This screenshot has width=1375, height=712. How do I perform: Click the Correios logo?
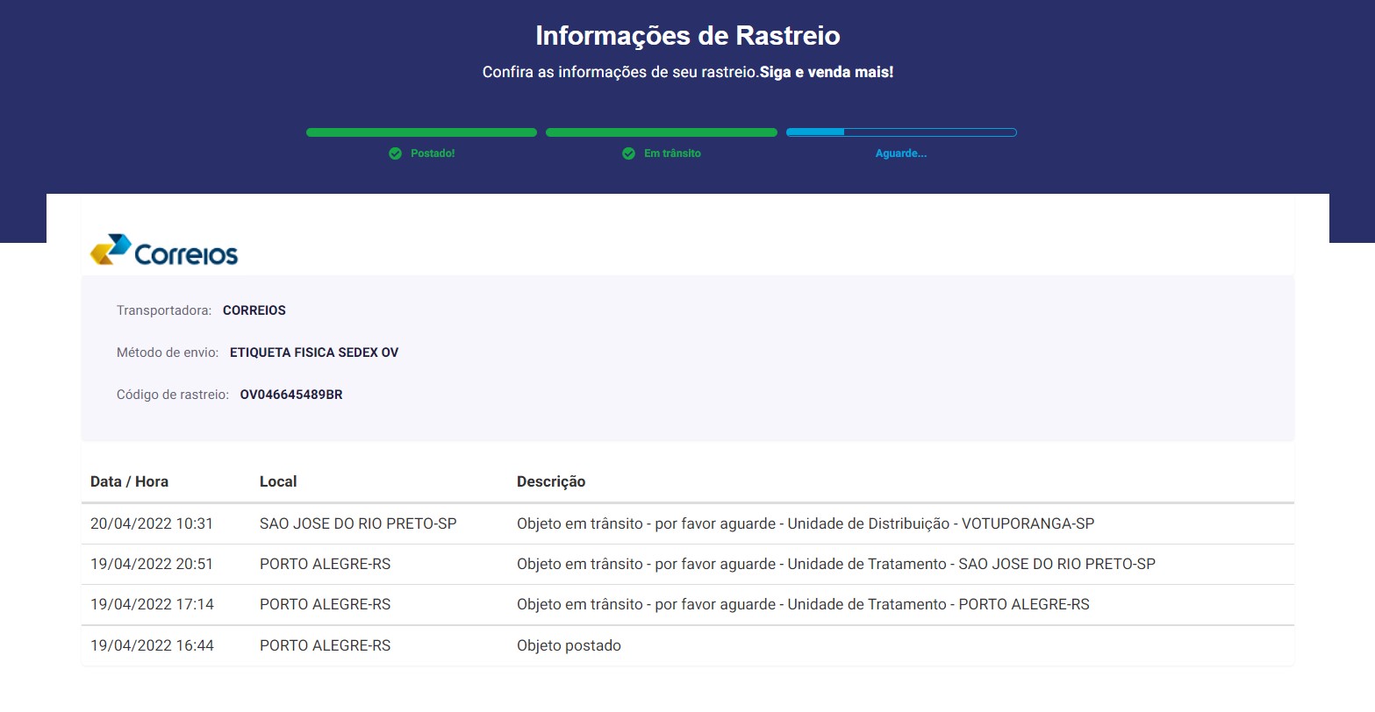pos(163,251)
